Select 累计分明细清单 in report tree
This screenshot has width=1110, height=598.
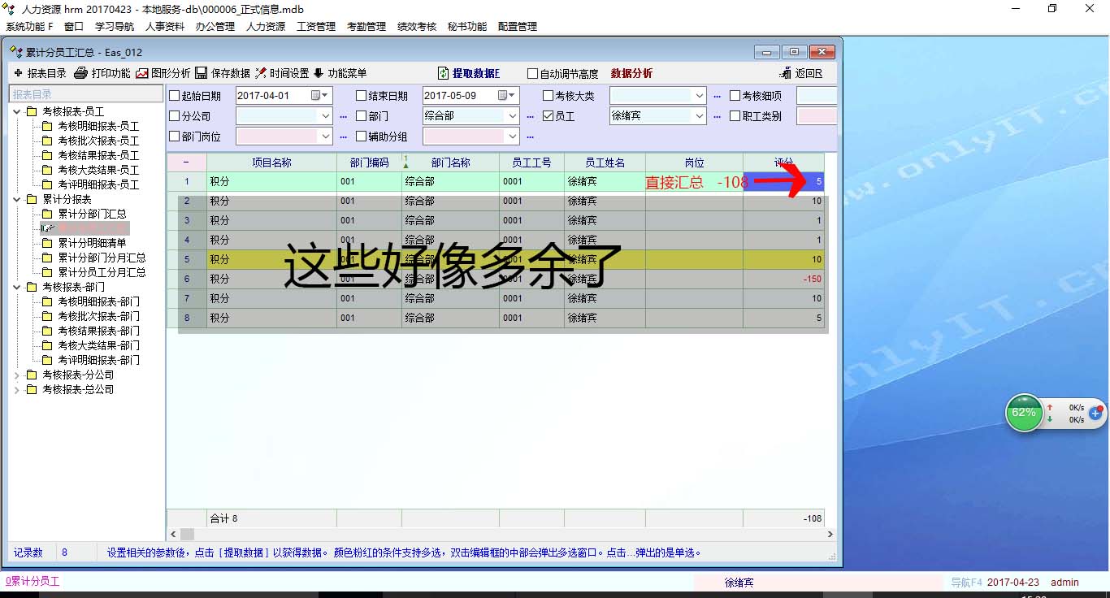click(92, 243)
